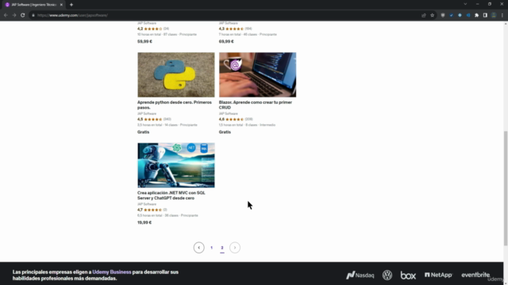
Task: Click 'Gratis' under the Python course
Action: pos(143,132)
